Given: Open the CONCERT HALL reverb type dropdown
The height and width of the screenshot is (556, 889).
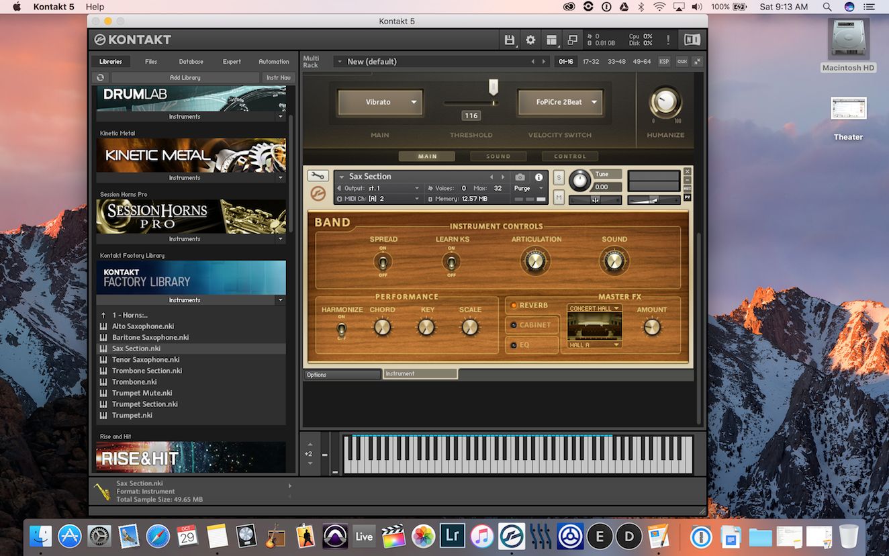Looking at the screenshot, I should tap(594, 308).
